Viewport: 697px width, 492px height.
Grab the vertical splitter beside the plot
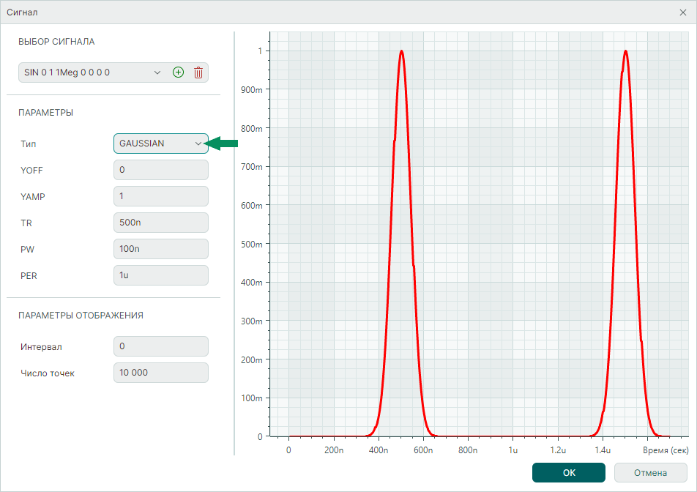pos(234,242)
